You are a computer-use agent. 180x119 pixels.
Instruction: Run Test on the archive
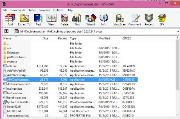[x=38, y=20]
